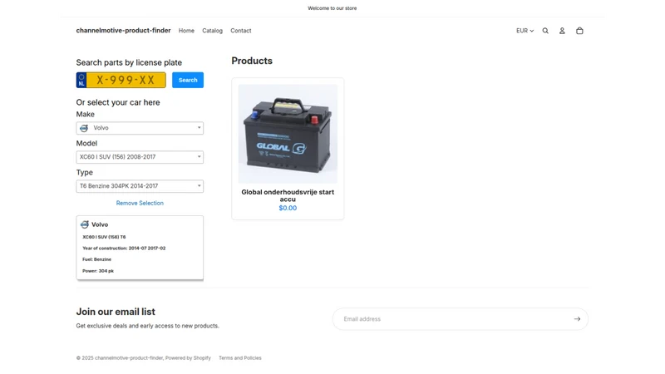Image resolution: width=665 pixels, height=374 pixels.
Task: Click the blue Search button
Action: coord(188,80)
